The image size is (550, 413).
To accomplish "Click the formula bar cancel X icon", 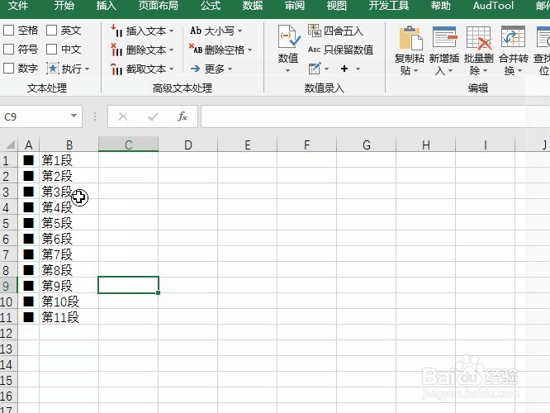I will (123, 116).
